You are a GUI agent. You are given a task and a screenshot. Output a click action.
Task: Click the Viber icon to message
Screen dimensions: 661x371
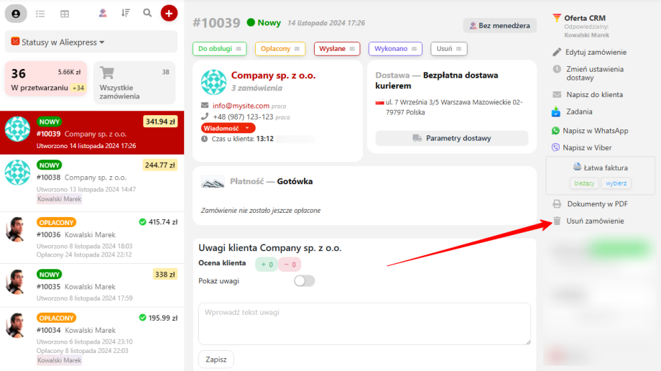(x=556, y=147)
